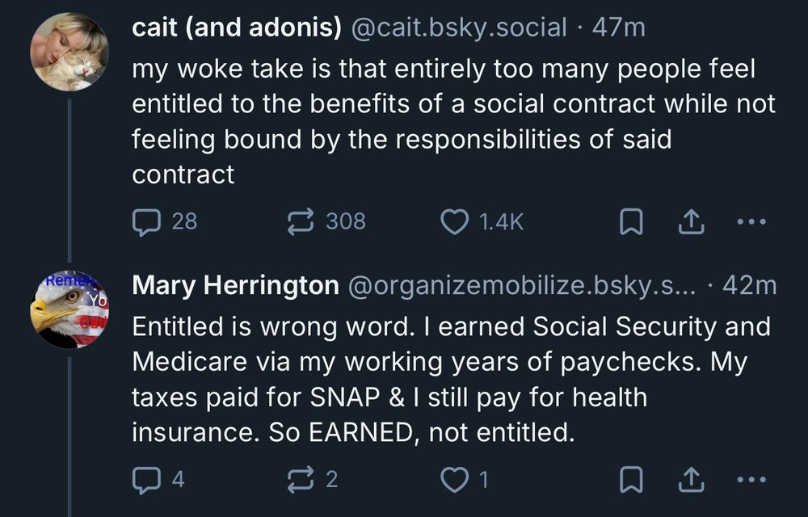Open the more options menu on Mary's post

[750, 480]
